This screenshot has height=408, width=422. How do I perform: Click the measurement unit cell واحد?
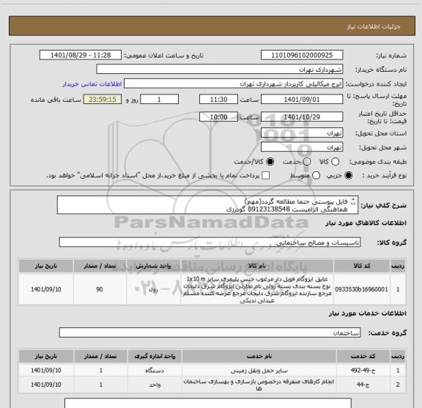(x=155, y=385)
